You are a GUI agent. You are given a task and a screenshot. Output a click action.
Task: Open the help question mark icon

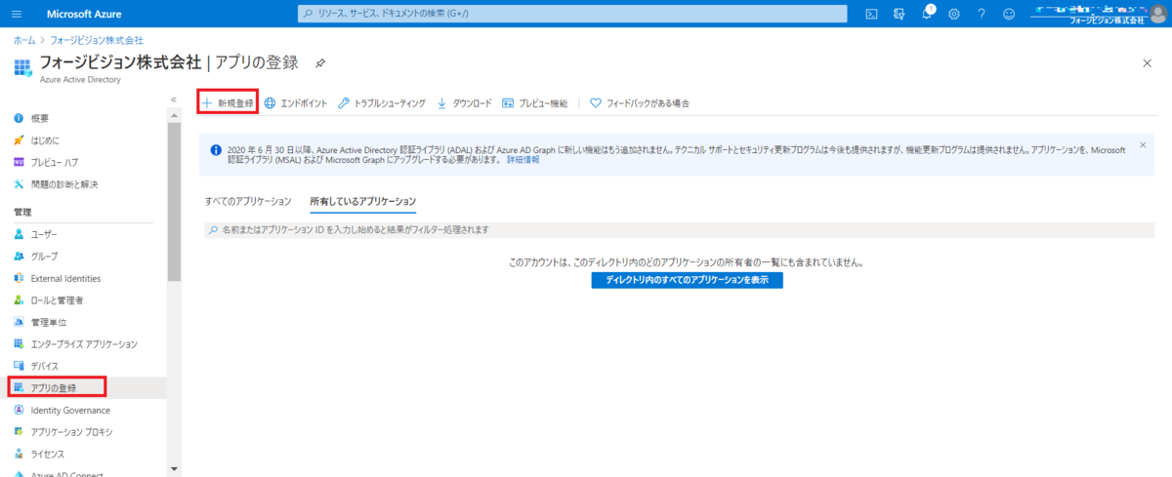click(982, 14)
